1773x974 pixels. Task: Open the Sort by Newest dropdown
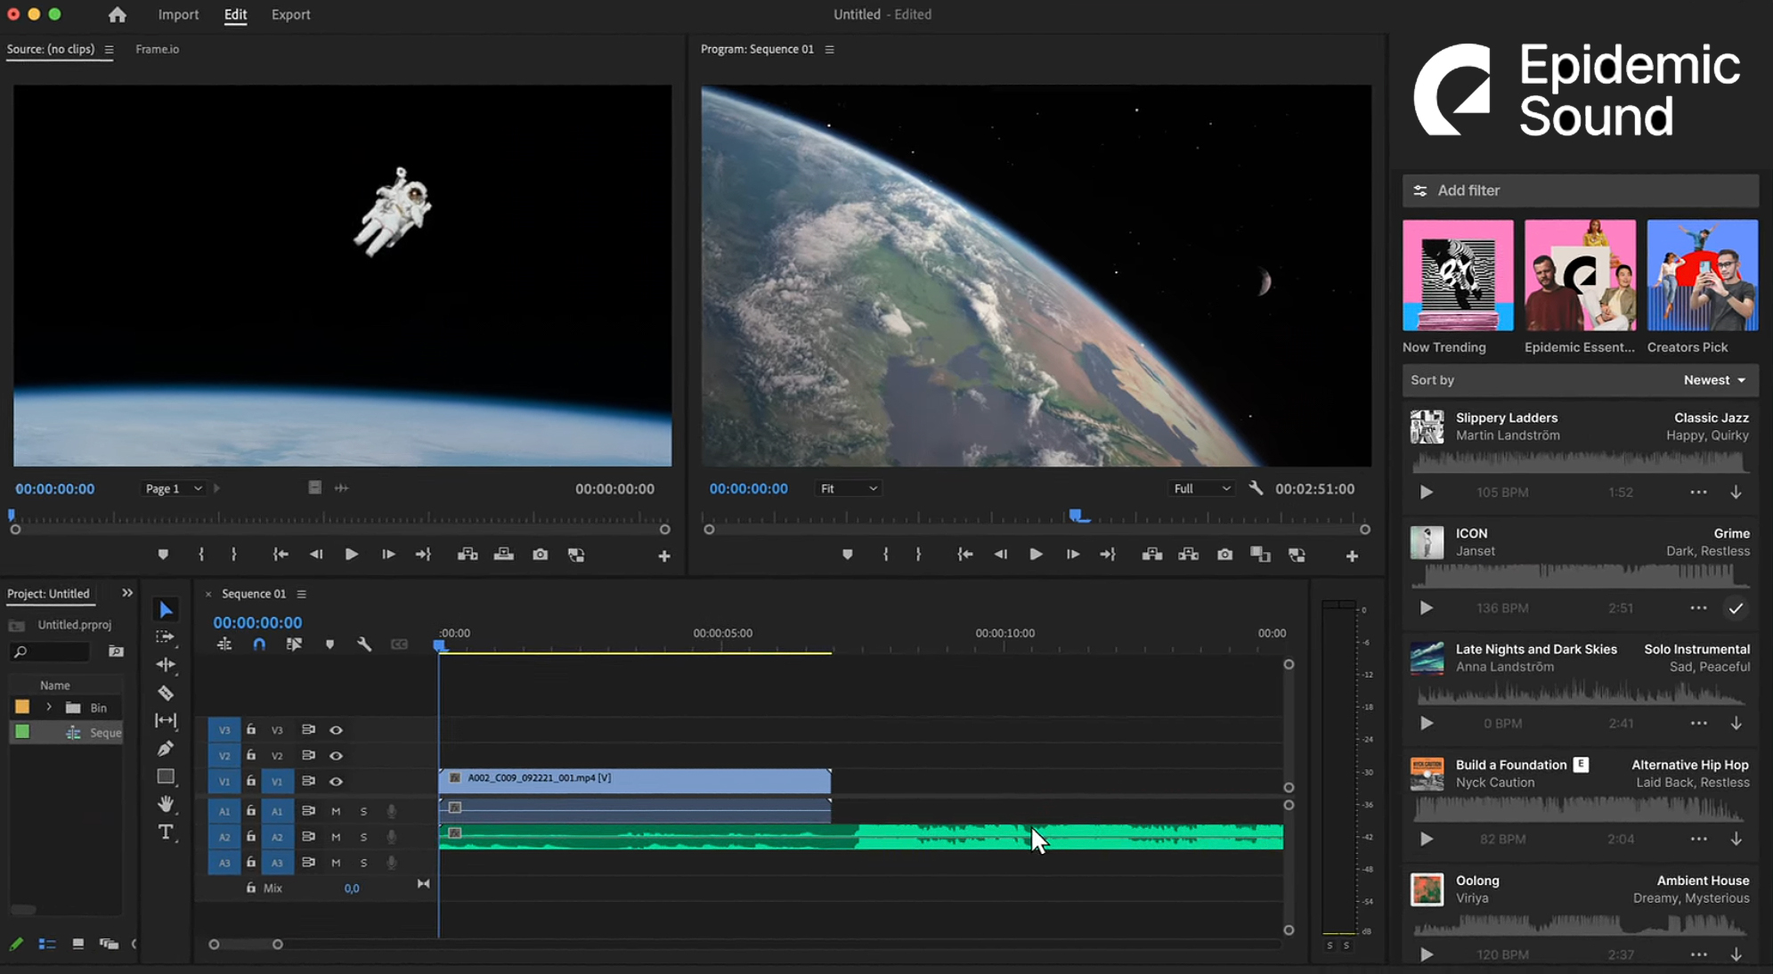click(1713, 380)
